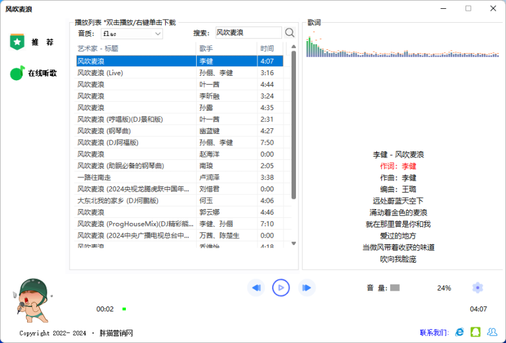
Task: Click the blue group contact icon
Action: (491, 332)
